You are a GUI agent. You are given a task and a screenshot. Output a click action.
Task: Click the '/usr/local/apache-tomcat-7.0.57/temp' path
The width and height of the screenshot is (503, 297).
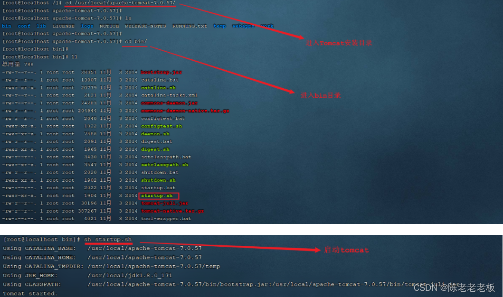pos(154,266)
